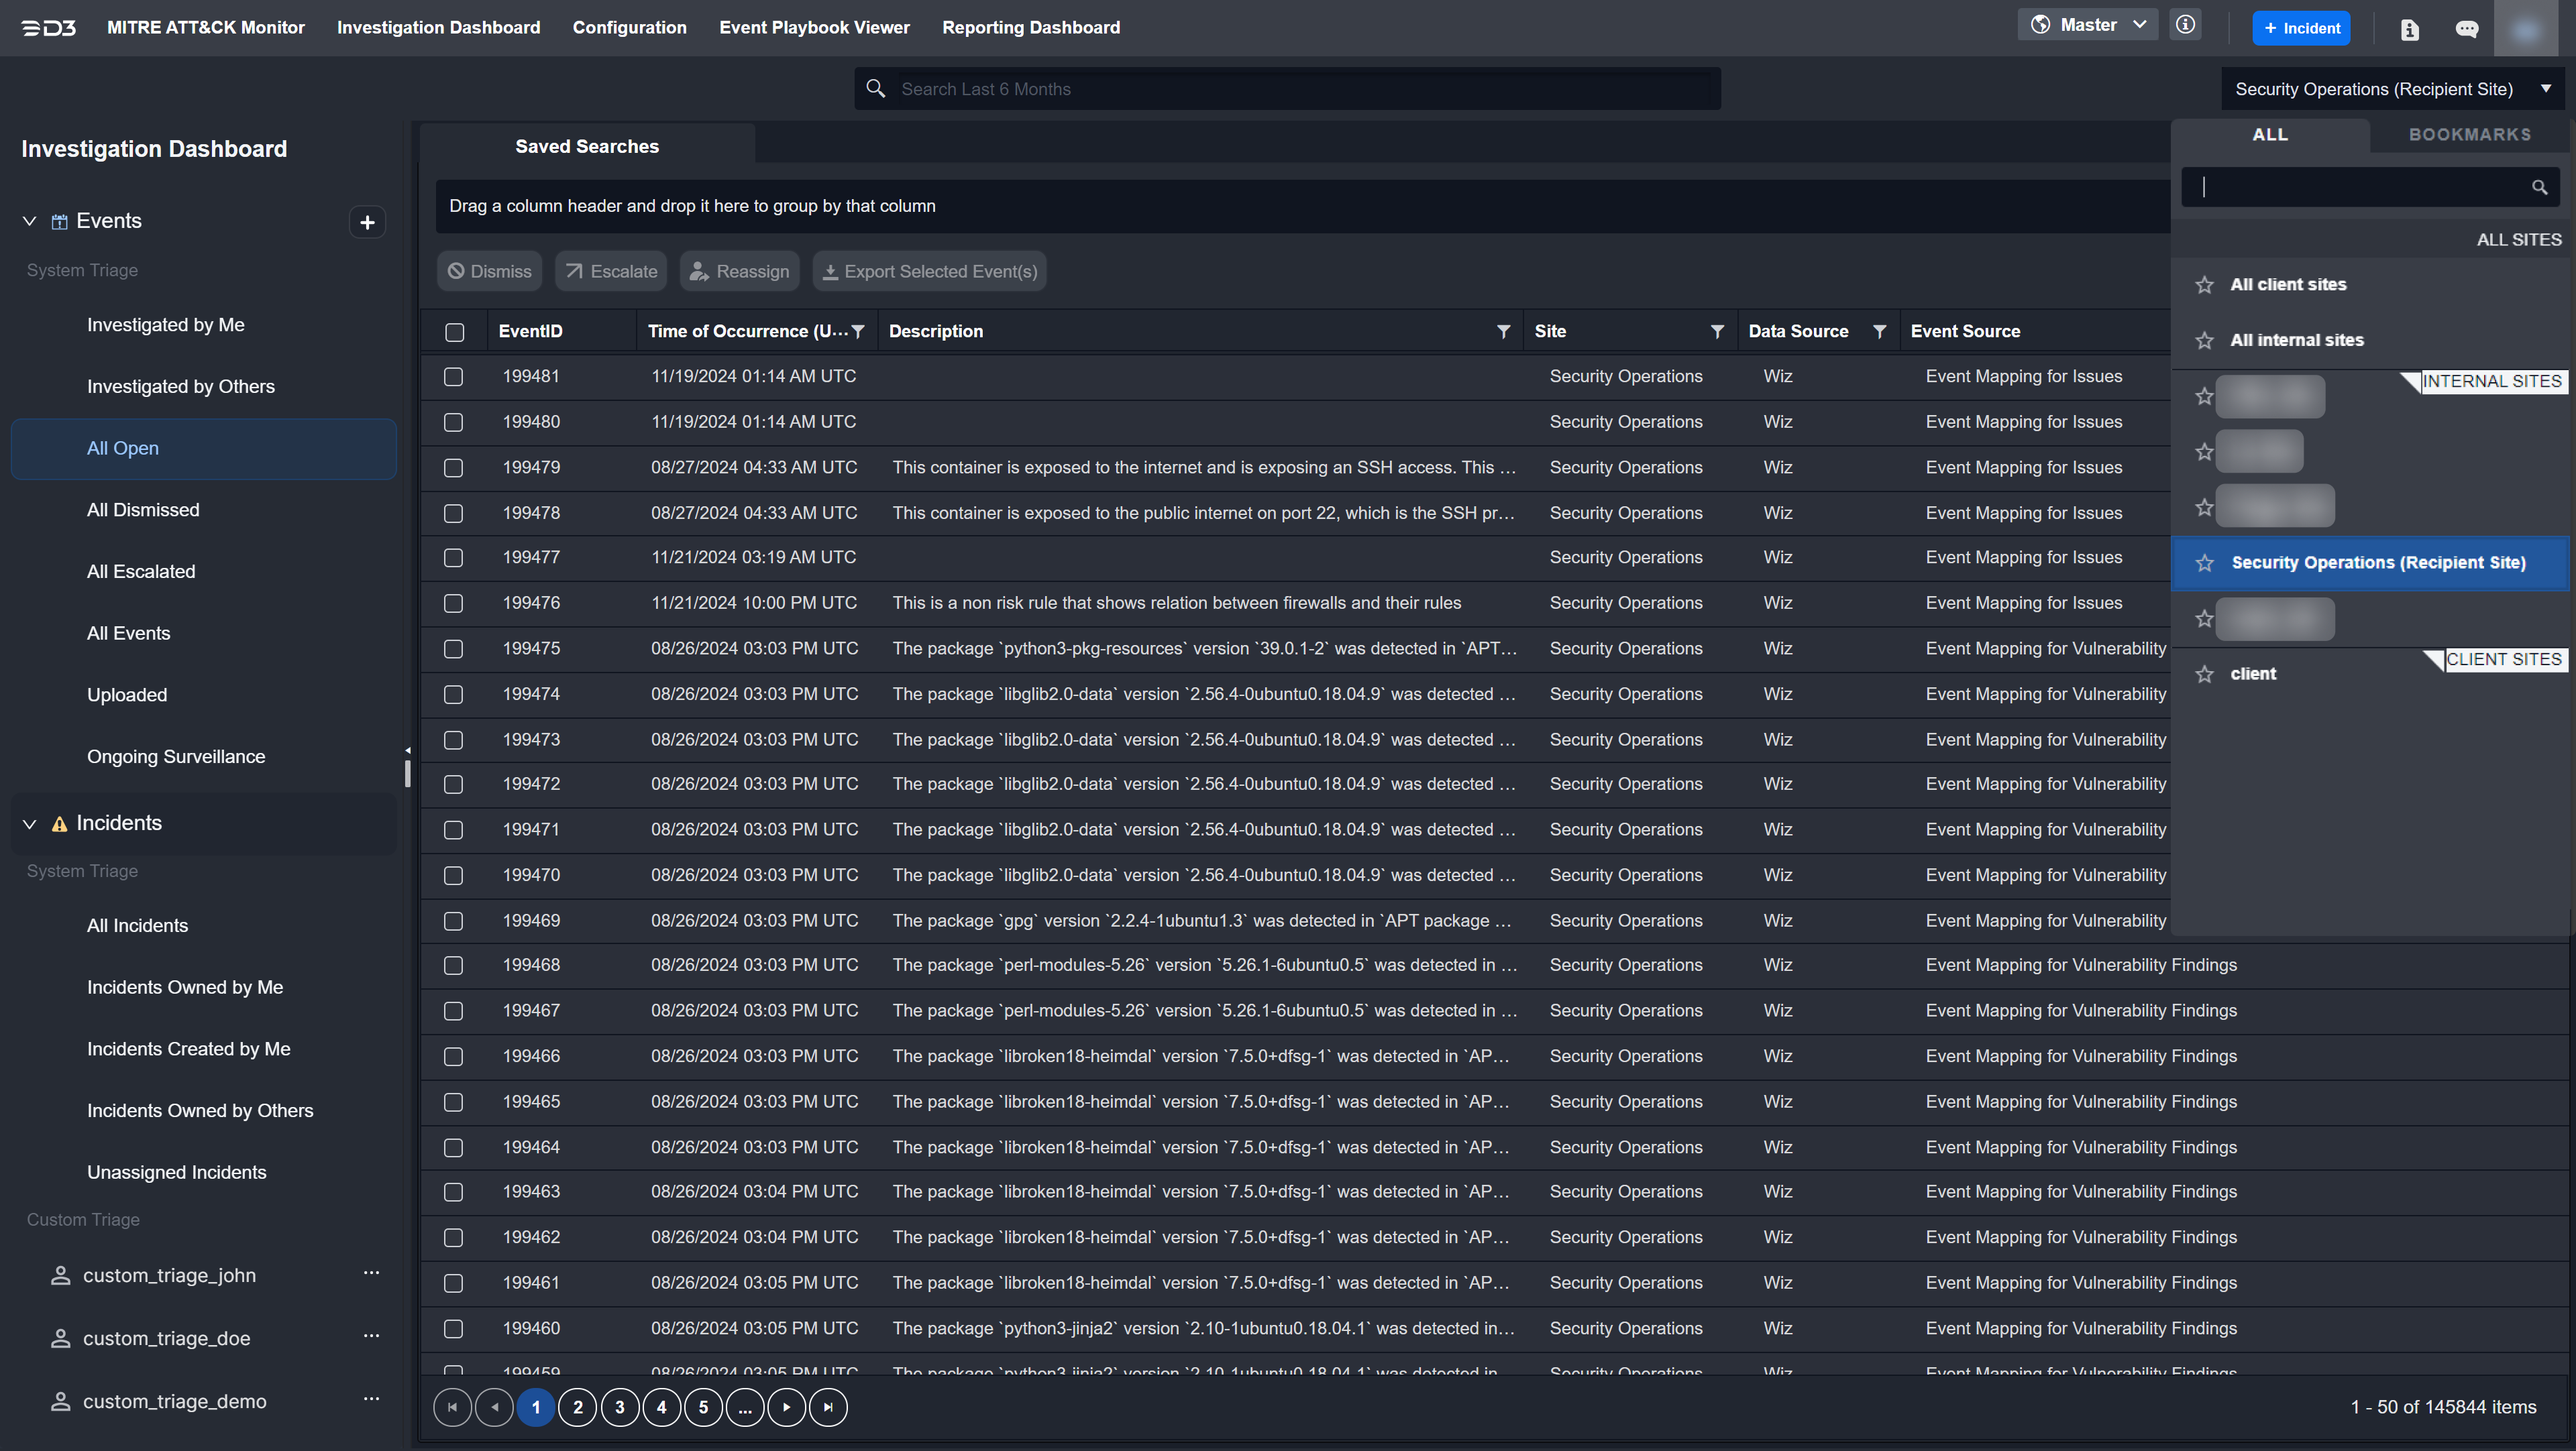Click the Search Last 6 Months field
The height and width of the screenshot is (1451, 2576).
coord(1300,89)
